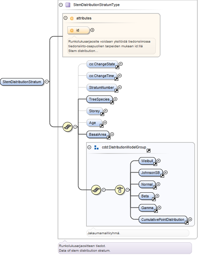Screen dimensions: 198x255
Task: Expand the TreeSpecies element
Action: click(x=116, y=99)
